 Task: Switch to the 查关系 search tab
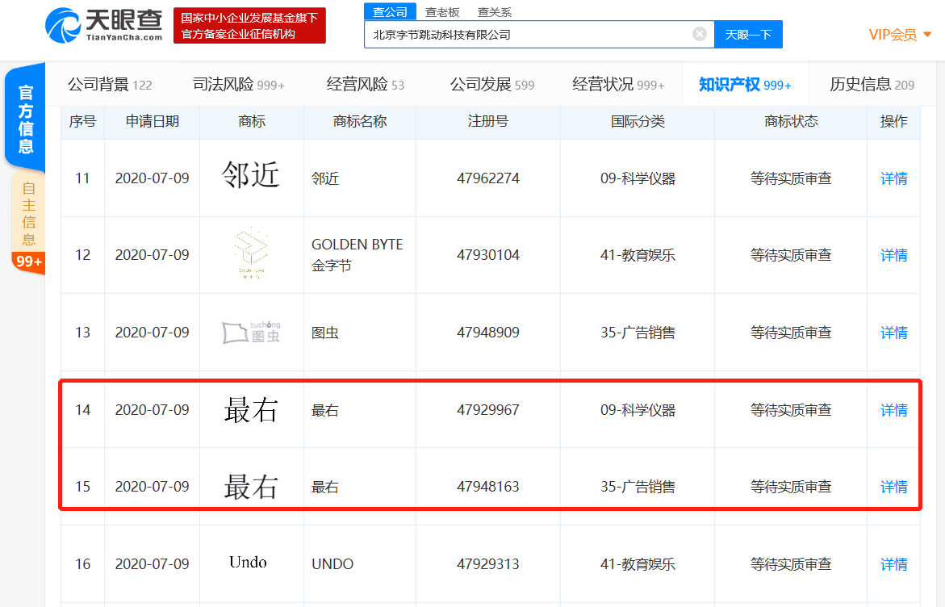[494, 12]
